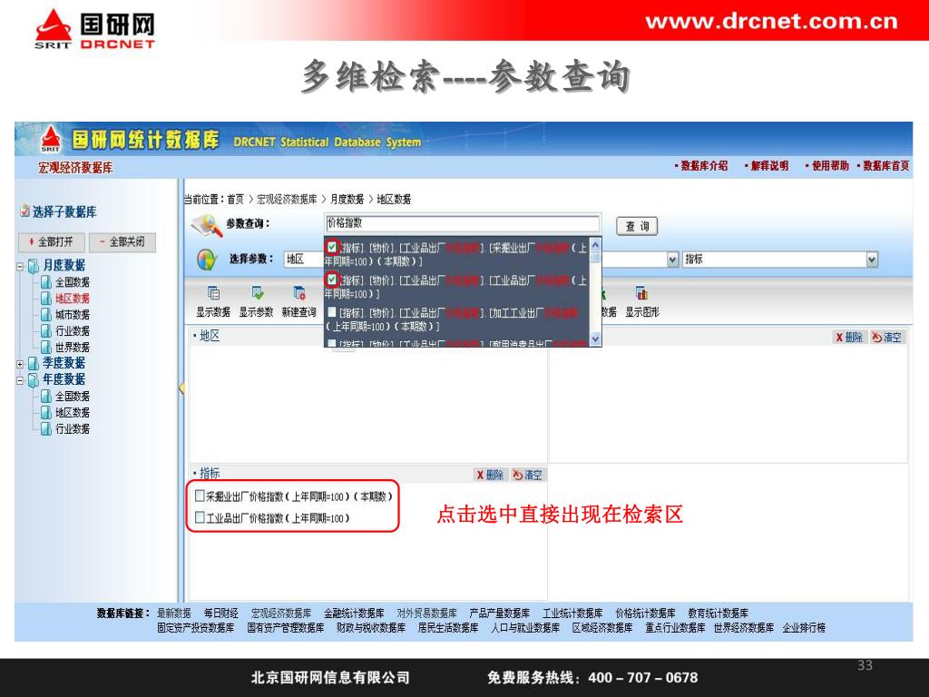Select 行业数据 under 月度数据
This screenshot has width=929, height=697.
pos(73,331)
